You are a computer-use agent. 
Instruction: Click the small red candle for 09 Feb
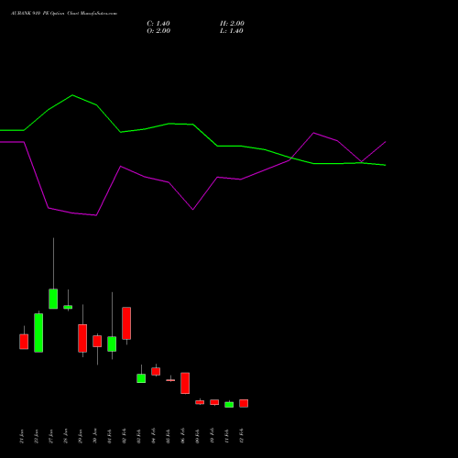(200, 402)
